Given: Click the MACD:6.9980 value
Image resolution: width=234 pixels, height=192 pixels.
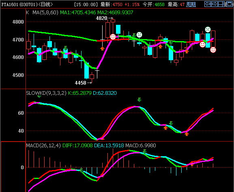Looking at the screenshot, I should 141,146.
